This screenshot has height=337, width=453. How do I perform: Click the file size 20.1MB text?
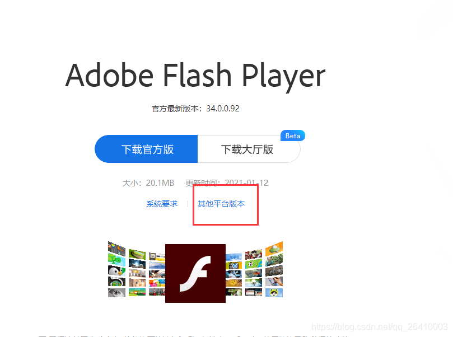pyautogui.click(x=160, y=183)
